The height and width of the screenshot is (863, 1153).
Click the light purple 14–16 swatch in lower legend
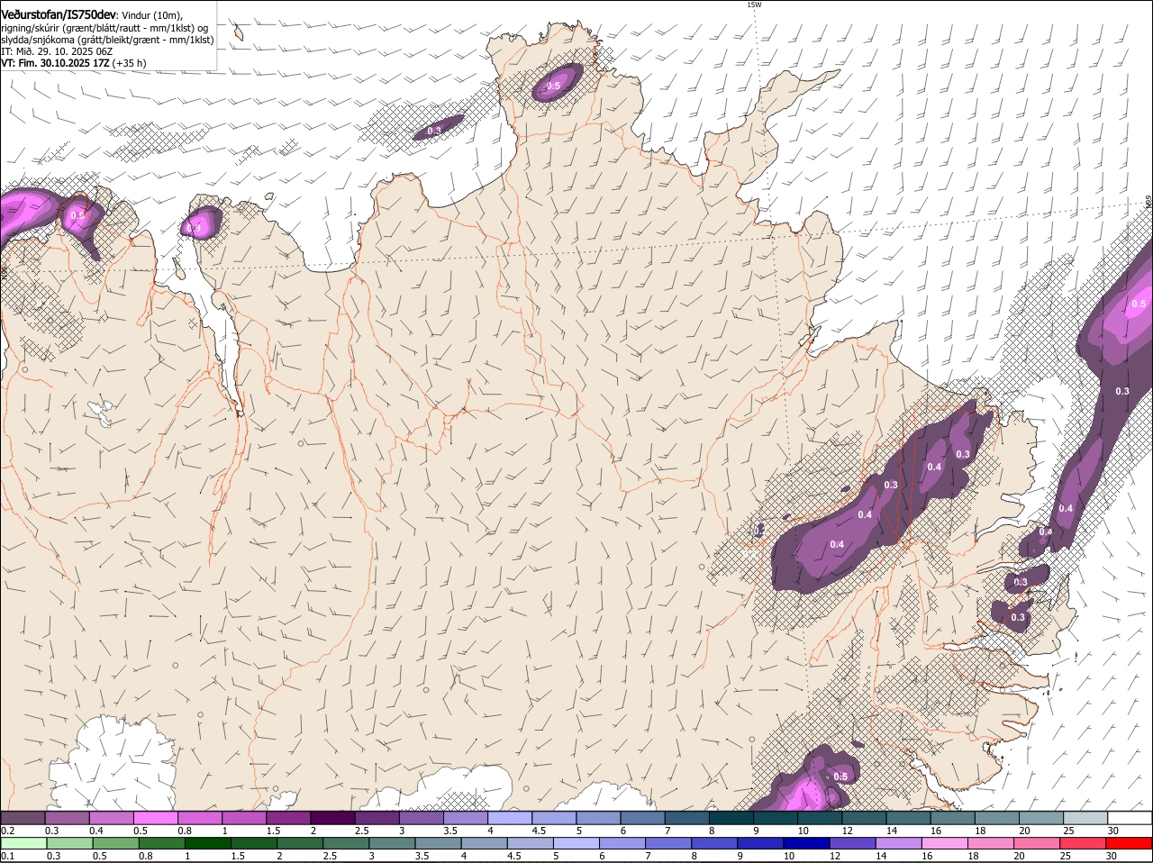tap(897, 843)
